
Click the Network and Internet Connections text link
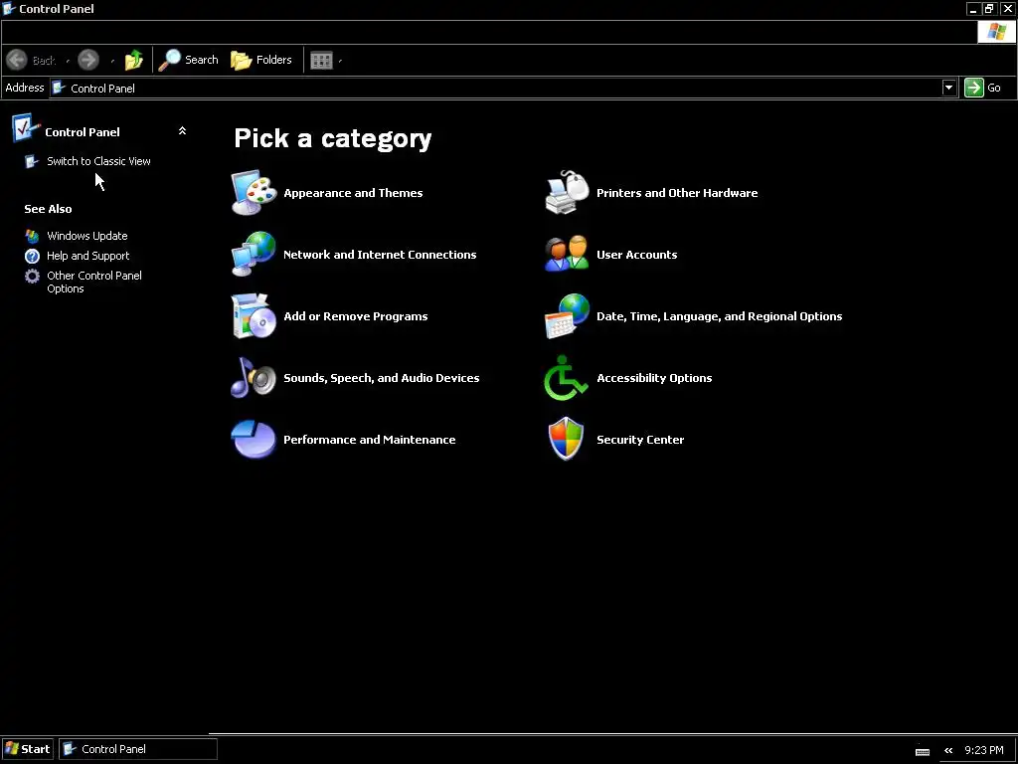[380, 255]
